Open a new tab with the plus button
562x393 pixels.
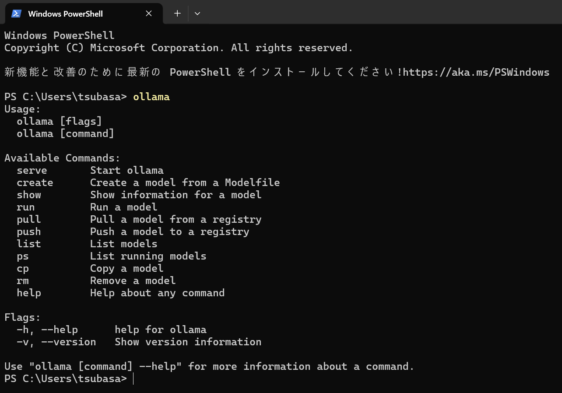(x=177, y=13)
